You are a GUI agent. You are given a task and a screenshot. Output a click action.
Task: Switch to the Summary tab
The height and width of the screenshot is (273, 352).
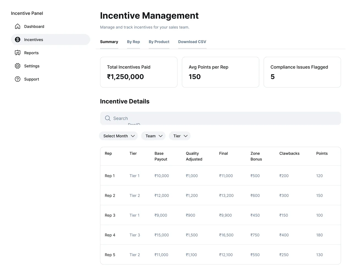pos(109,42)
